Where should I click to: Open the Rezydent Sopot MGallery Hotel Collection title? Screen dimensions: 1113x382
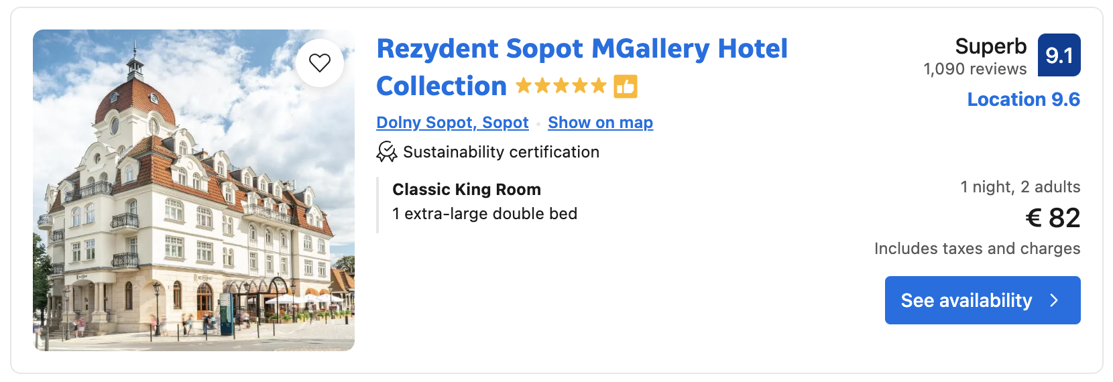[x=581, y=50]
